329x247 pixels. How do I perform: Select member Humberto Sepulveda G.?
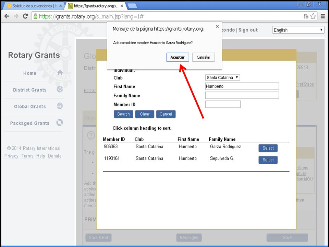268,160
